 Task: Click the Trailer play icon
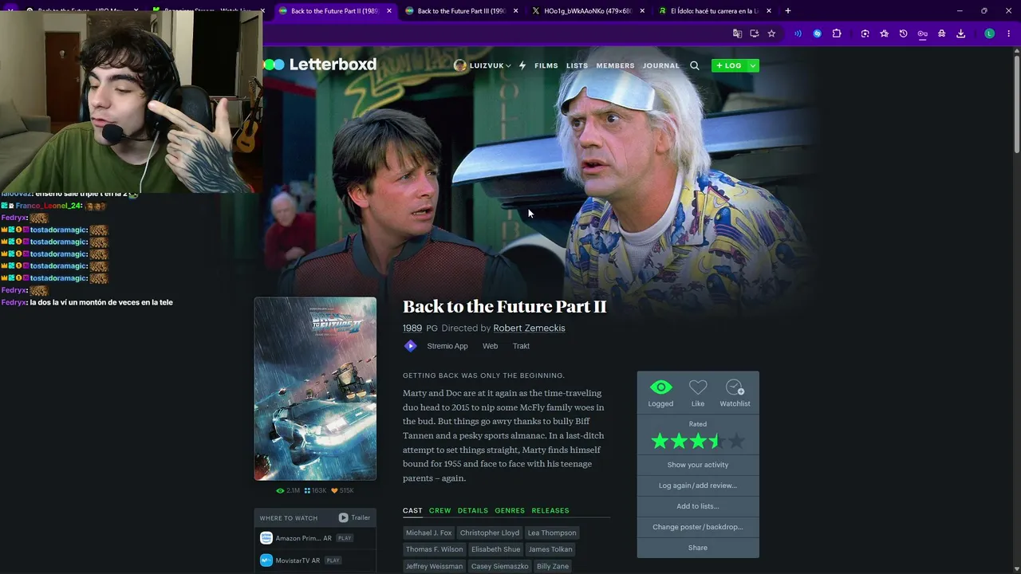[x=343, y=517]
